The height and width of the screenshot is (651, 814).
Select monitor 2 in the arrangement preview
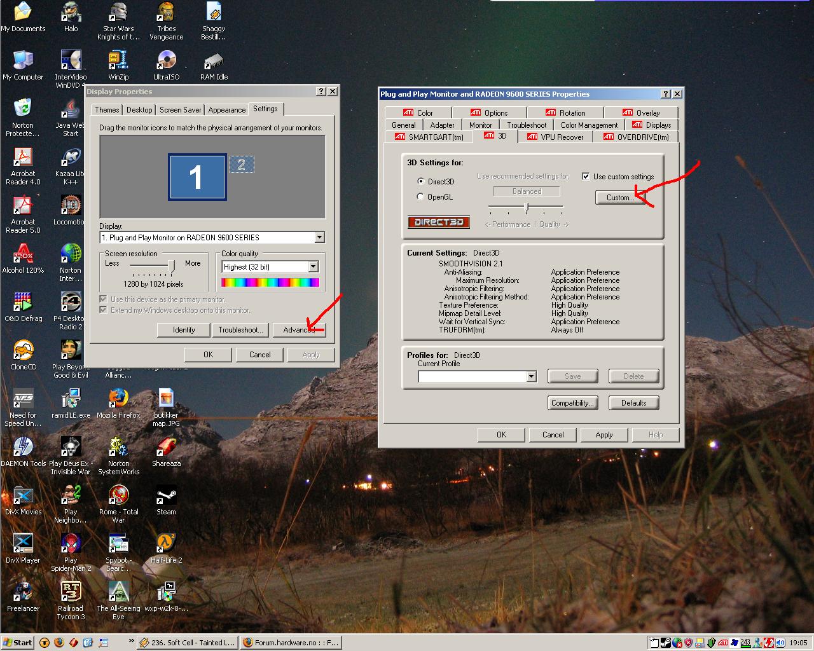point(241,165)
